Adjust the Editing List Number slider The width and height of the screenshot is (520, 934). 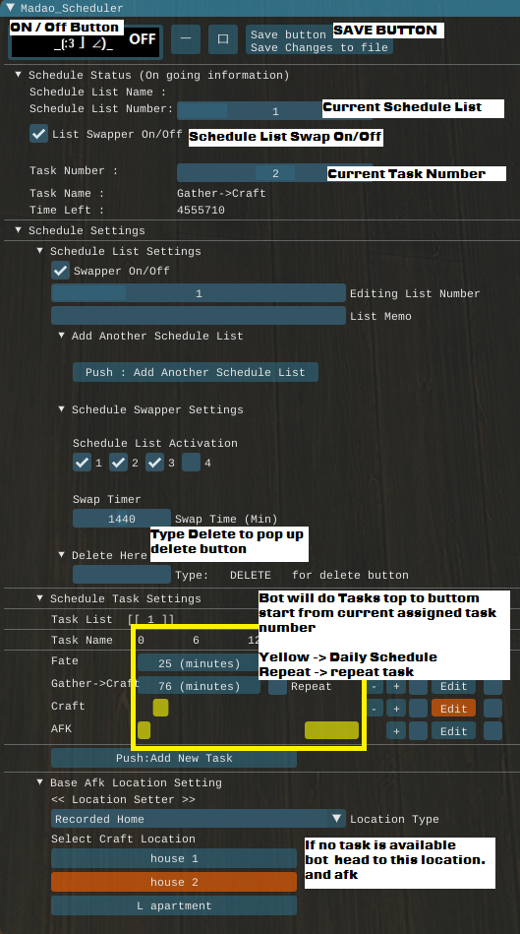(x=199, y=293)
